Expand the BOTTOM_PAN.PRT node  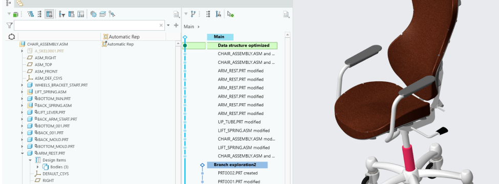pos(22,99)
